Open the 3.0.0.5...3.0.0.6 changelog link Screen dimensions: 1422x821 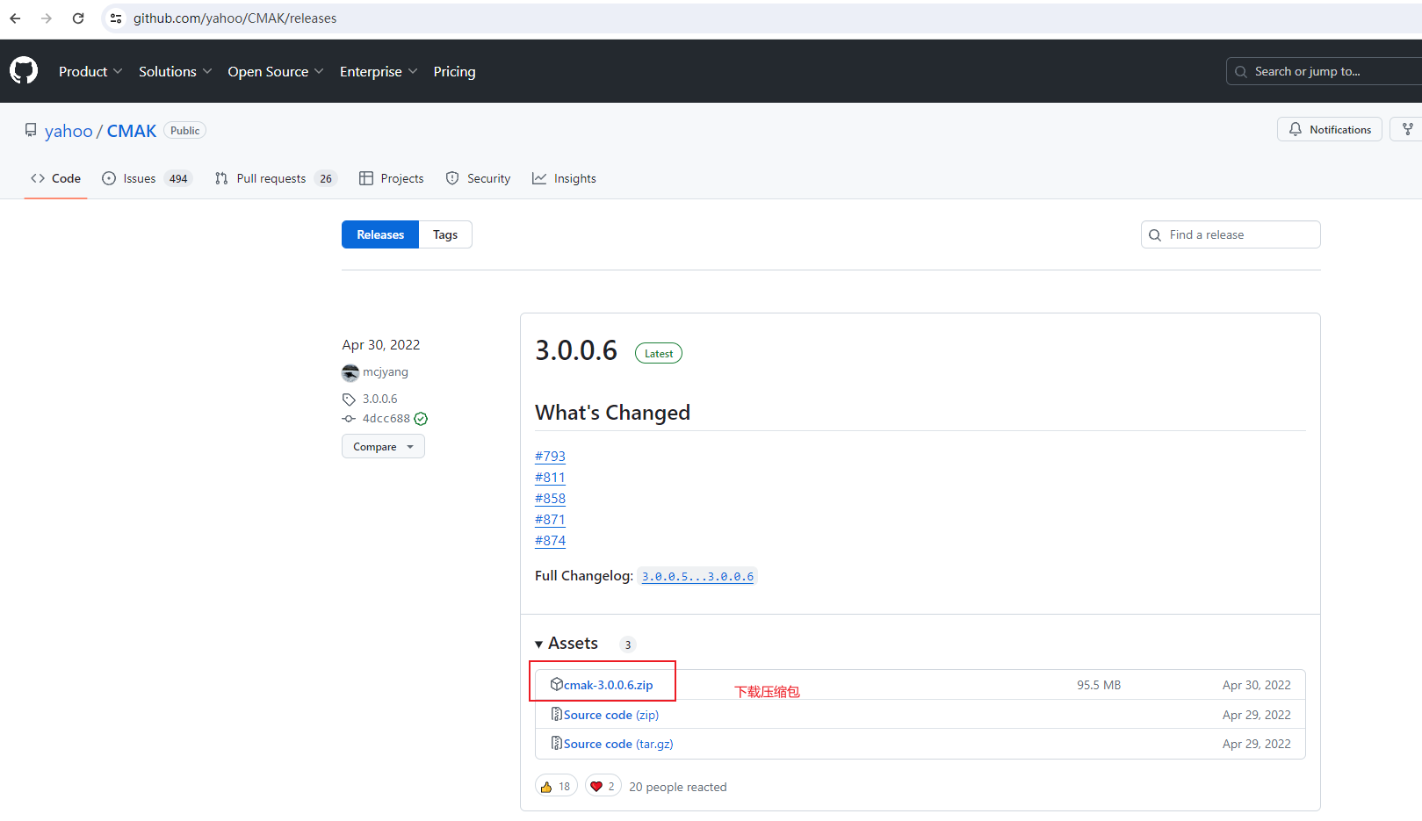(697, 577)
